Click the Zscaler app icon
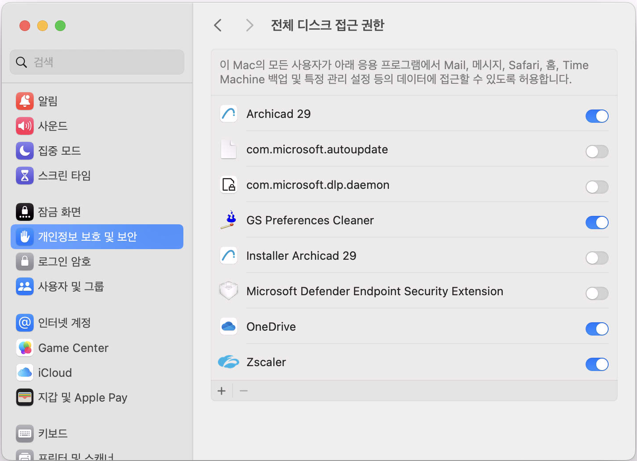Viewport: 637px width, 461px height. [x=229, y=362]
